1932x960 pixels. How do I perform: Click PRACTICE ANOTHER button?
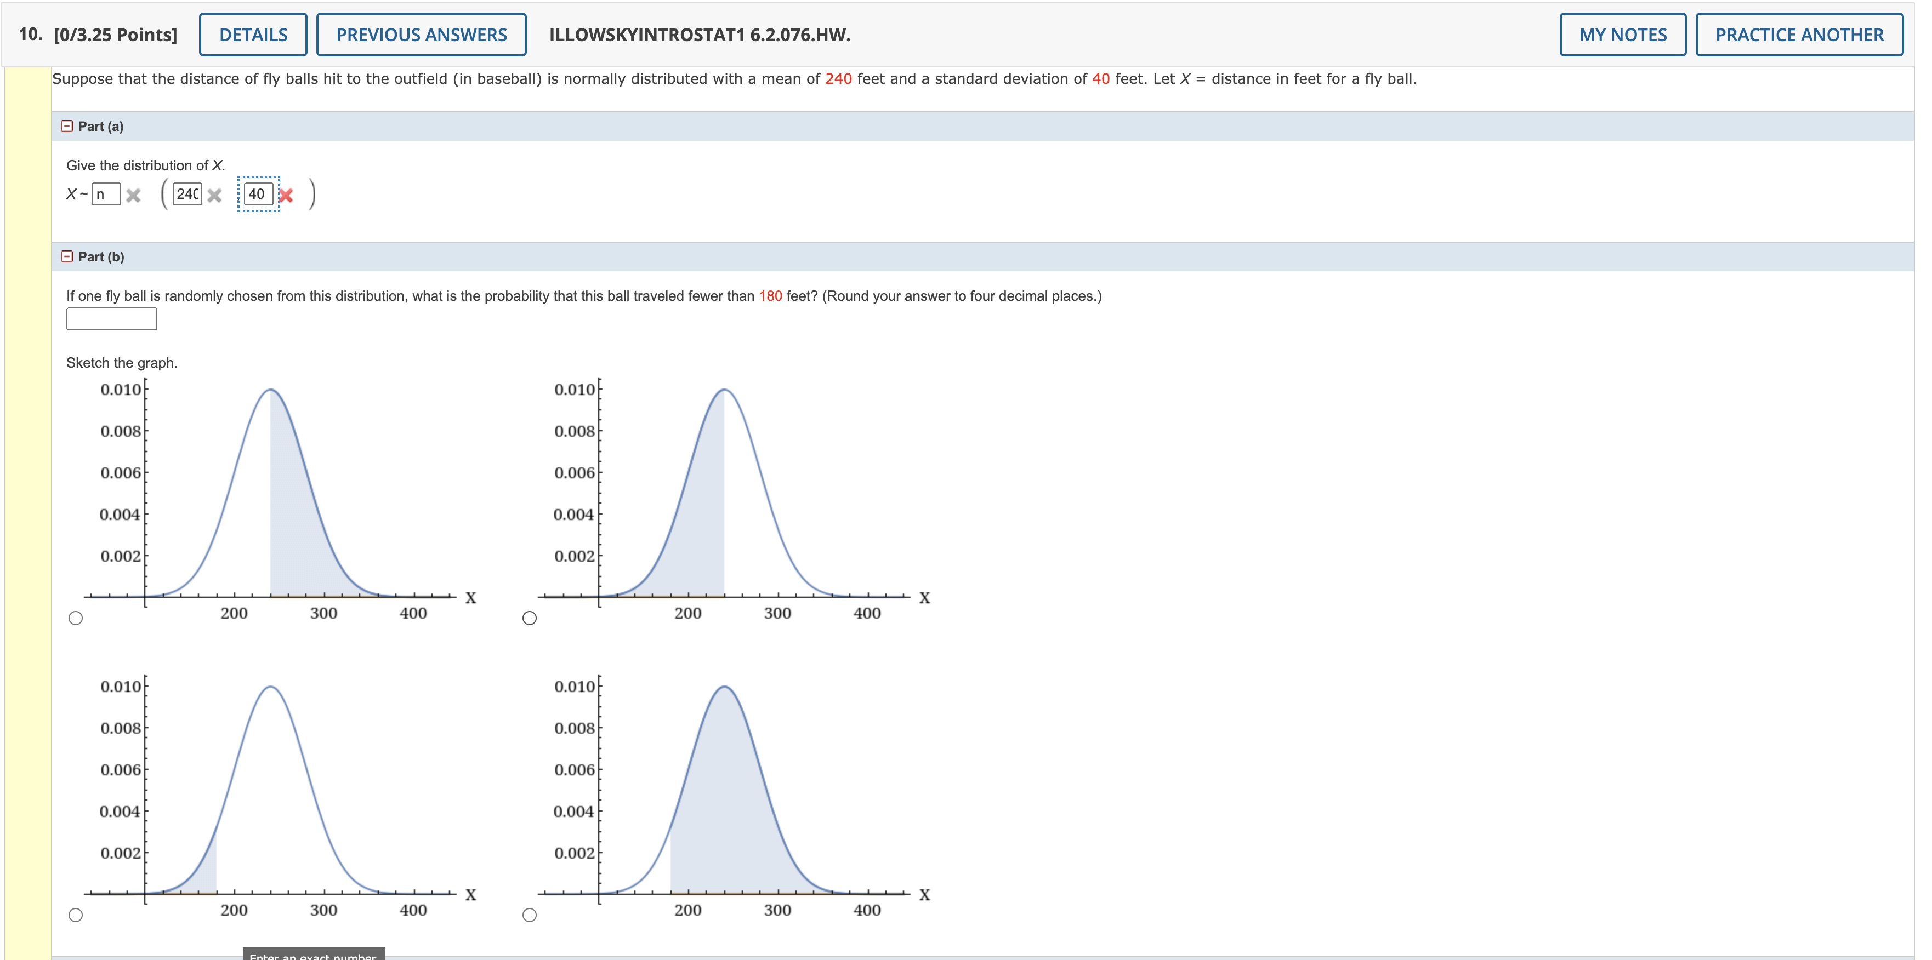click(1798, 35)
